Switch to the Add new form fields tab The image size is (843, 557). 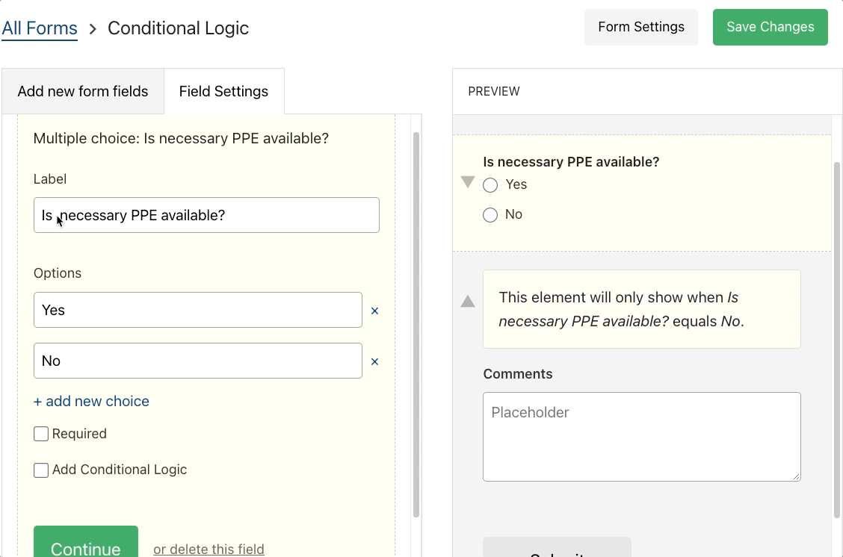(82, 91)
